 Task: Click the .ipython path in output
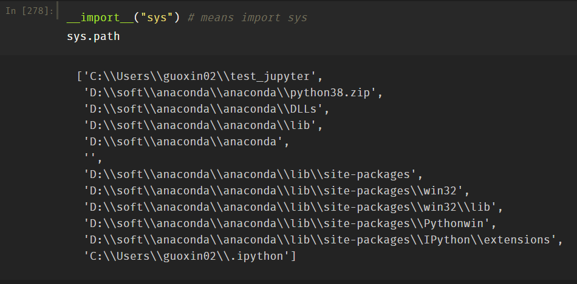[x=189, y=257]
